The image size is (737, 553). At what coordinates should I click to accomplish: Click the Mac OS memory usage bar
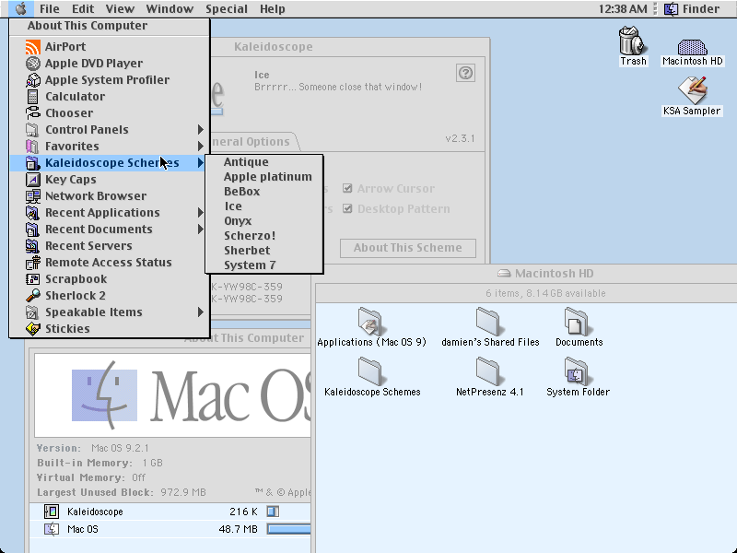coord(288,529)
